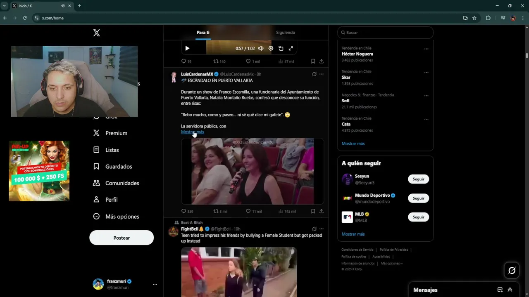Like LuisCardenasMX post with 11 mil likes

coord(254,211)
